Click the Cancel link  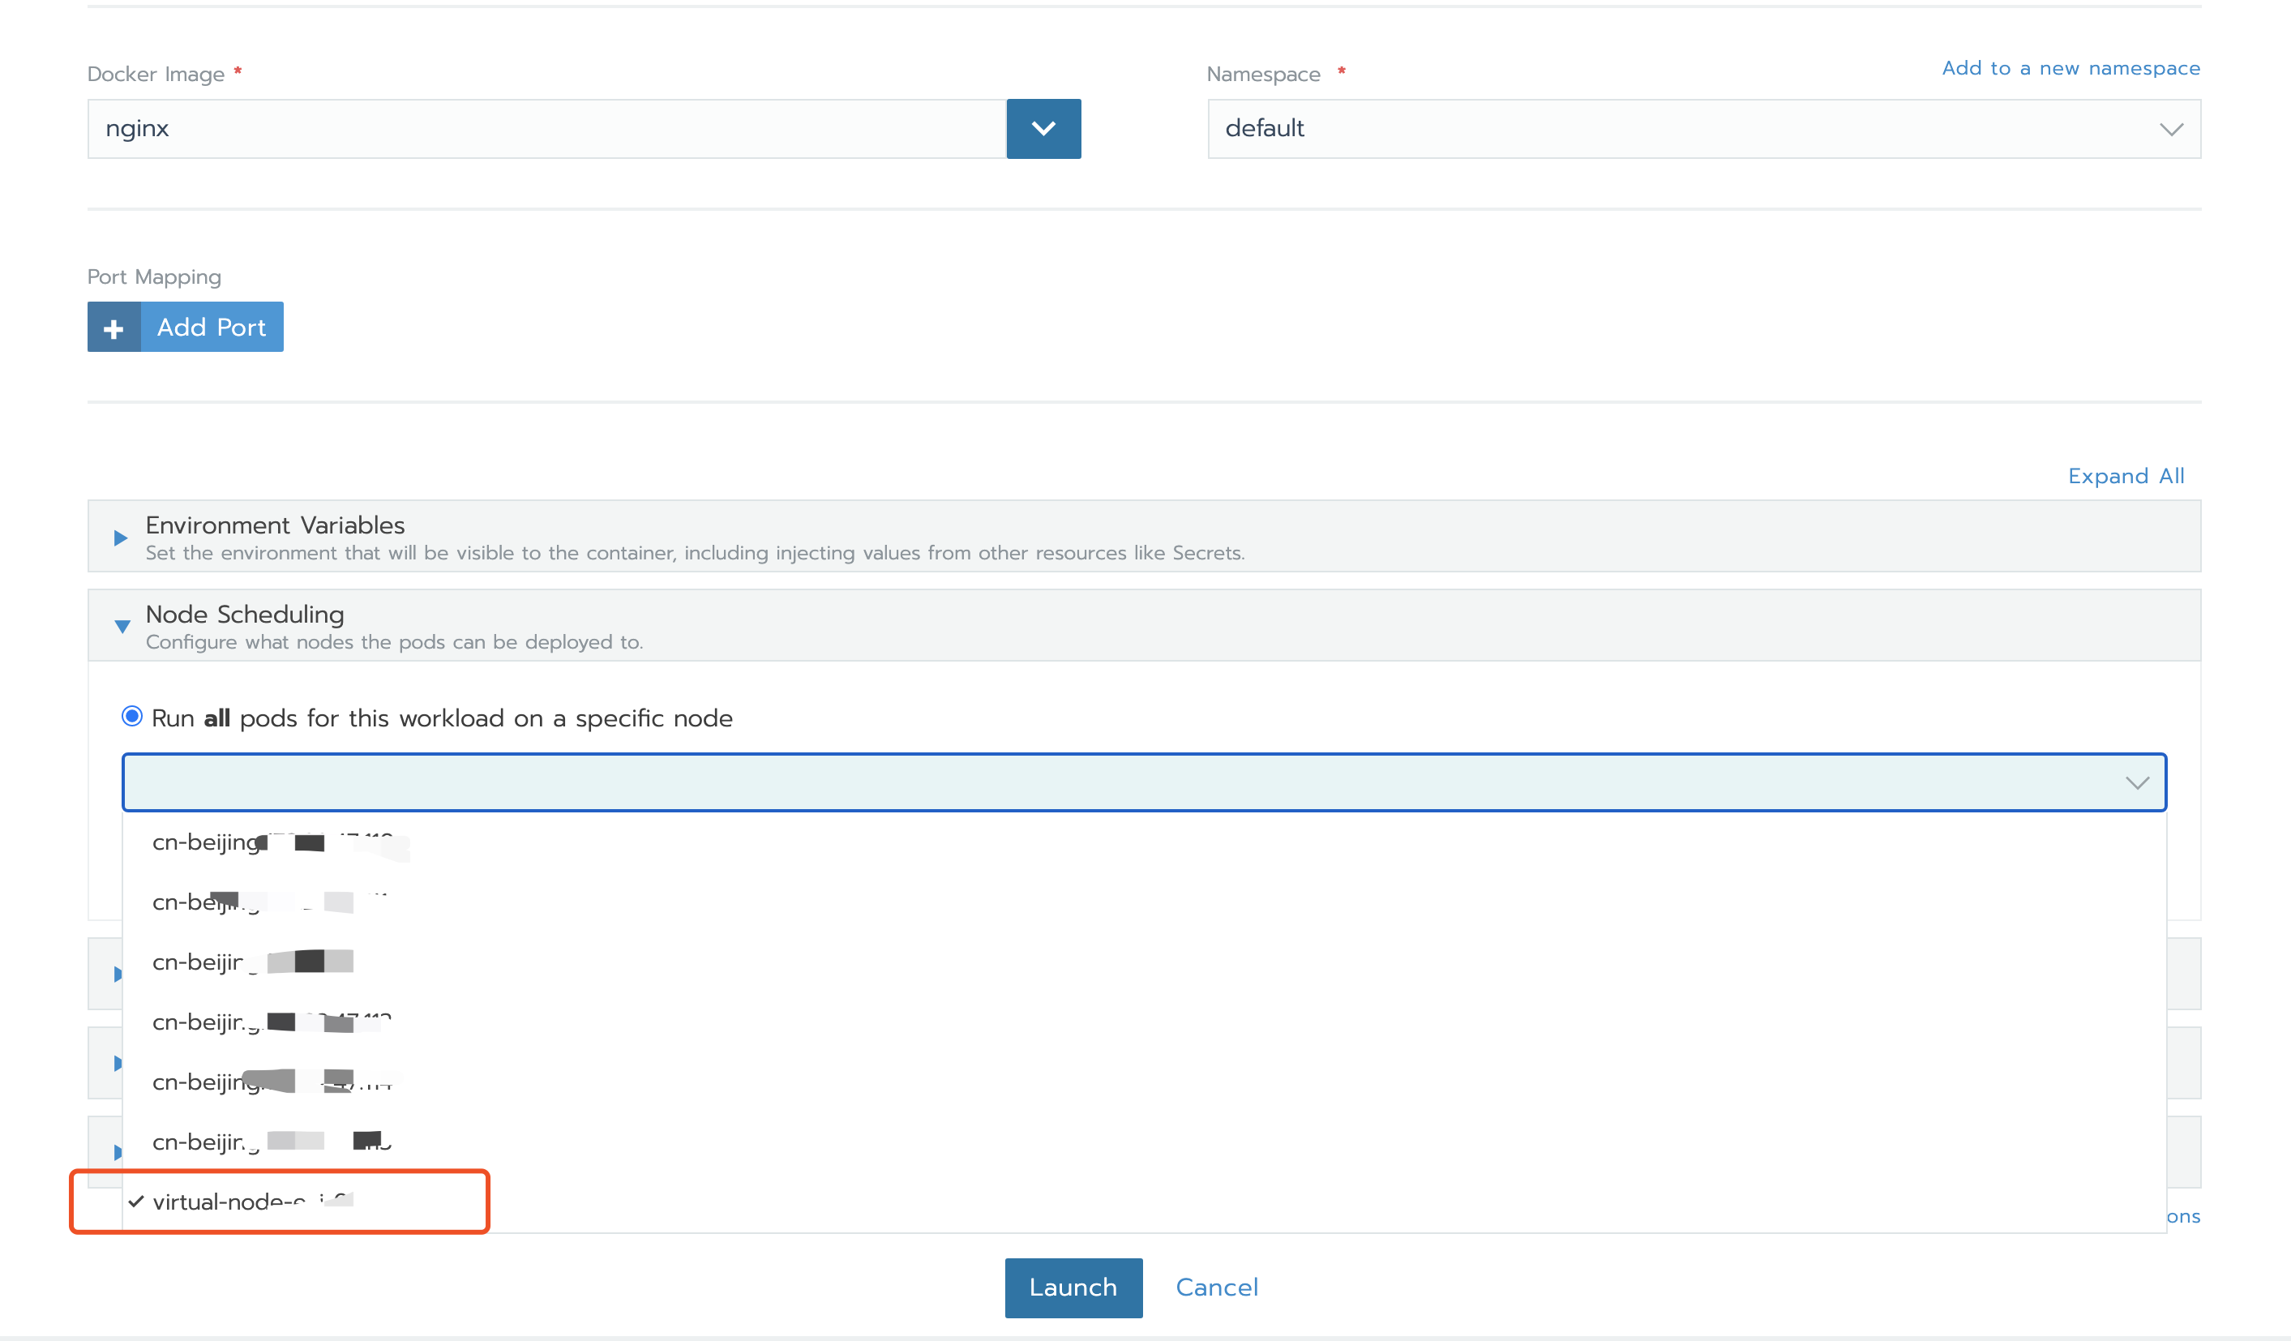click(1216, 1287)
